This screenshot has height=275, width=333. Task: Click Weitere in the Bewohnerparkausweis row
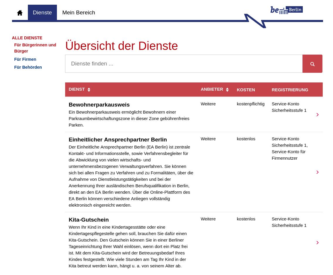(208, 104)
